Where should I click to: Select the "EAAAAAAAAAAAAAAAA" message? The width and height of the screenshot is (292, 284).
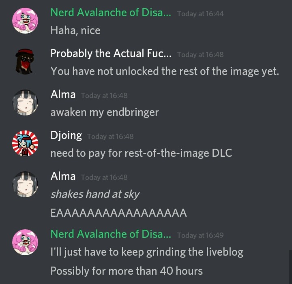coord(118,213)
